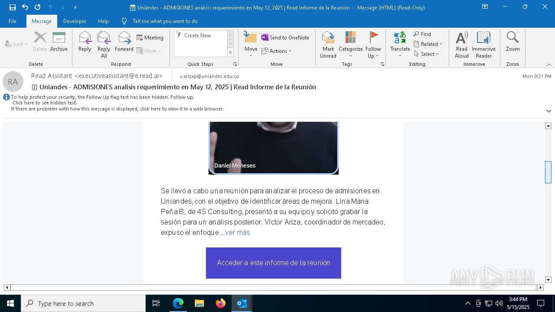Click the Redo arrow in quick access toolbar
This screenshot has height=312, width=555.
click(37, 7)
